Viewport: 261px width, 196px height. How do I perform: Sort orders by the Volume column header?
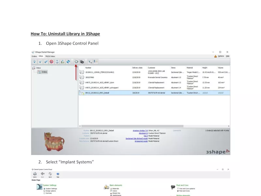221,68
